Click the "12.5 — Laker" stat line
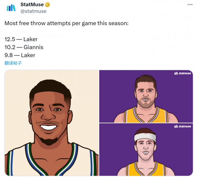Image resolution: width=197 pixels, height=178 pixels. click(x=21, y=39)
